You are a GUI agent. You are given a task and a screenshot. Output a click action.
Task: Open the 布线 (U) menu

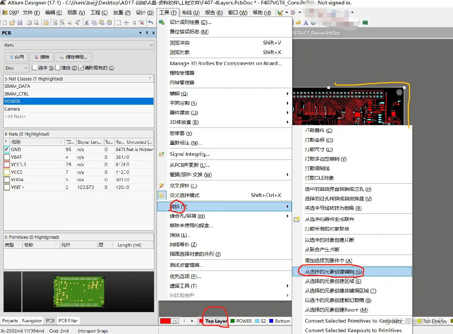[191, 13]
